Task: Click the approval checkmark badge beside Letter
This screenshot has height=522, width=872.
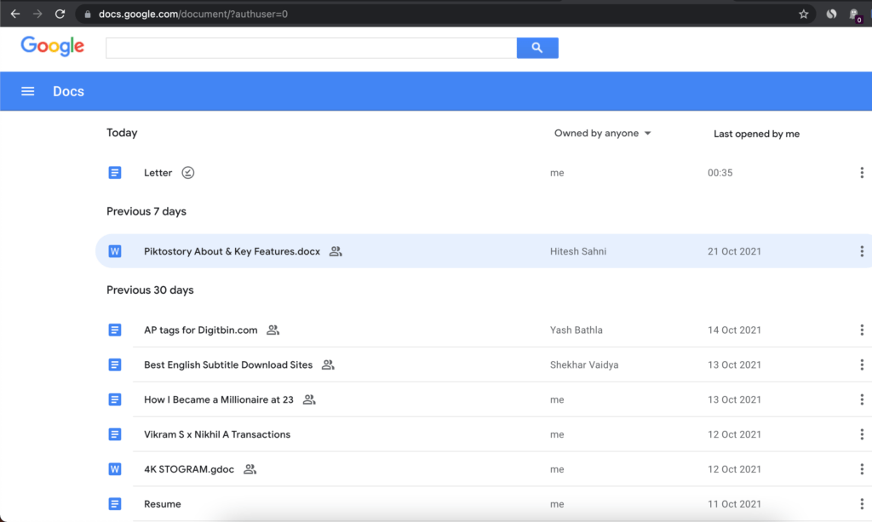Action: coord(187,172)
